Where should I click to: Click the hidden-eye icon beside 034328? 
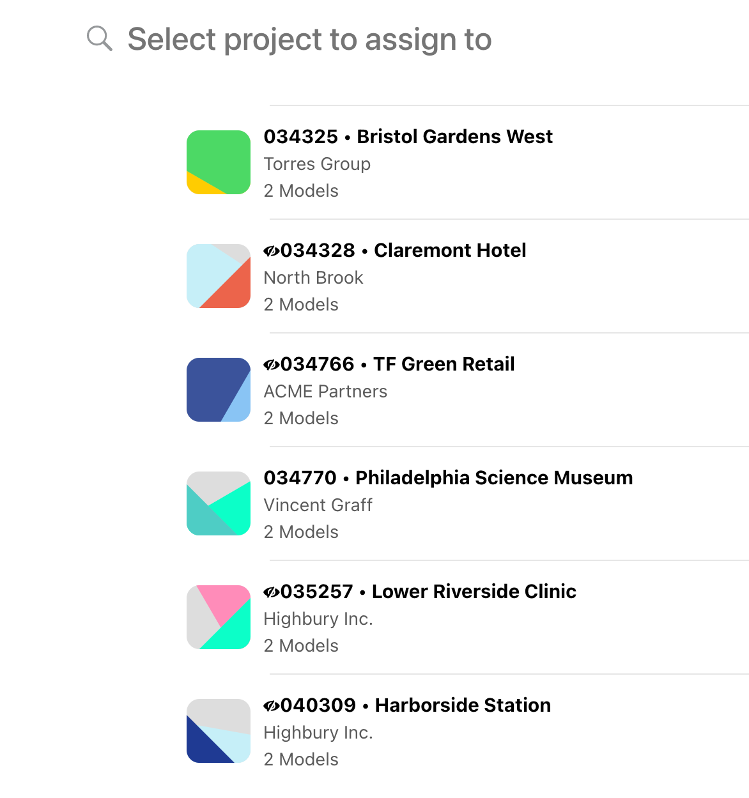click(x=272, y=251)
